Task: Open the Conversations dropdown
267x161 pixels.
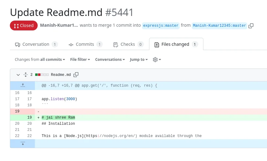Action: point(110,60)
